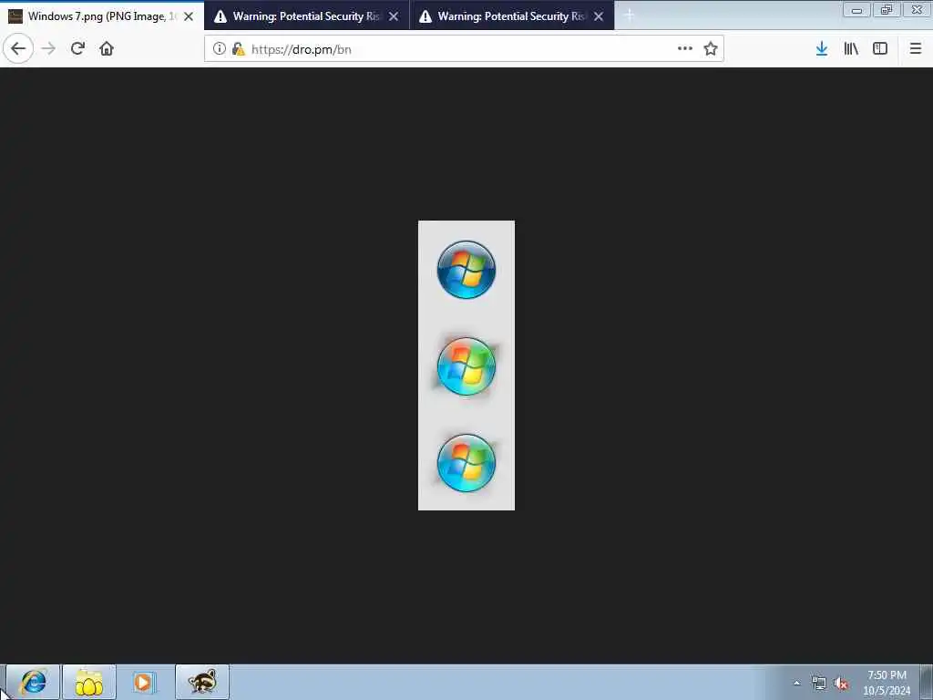Show hidden system tray icons
This screenshot has height=700, width=933.
pos(796,684)
